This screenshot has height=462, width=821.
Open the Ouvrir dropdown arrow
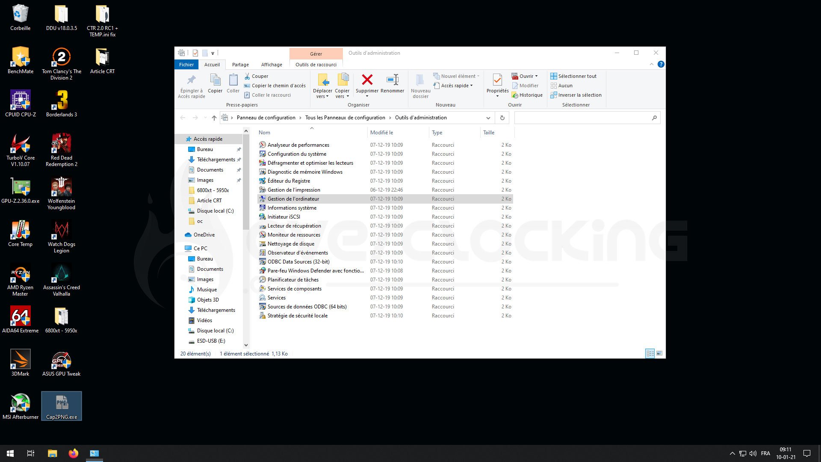[536, 76]
